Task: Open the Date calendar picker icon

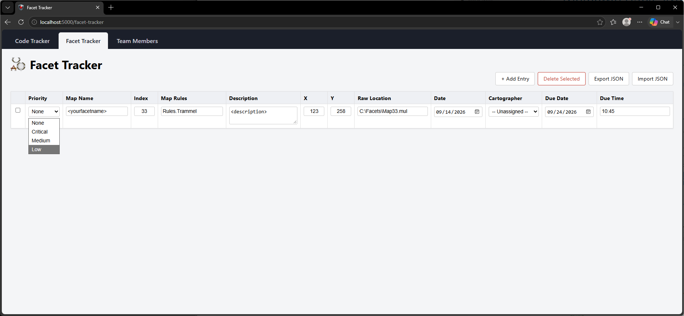Action: (477, 112)
